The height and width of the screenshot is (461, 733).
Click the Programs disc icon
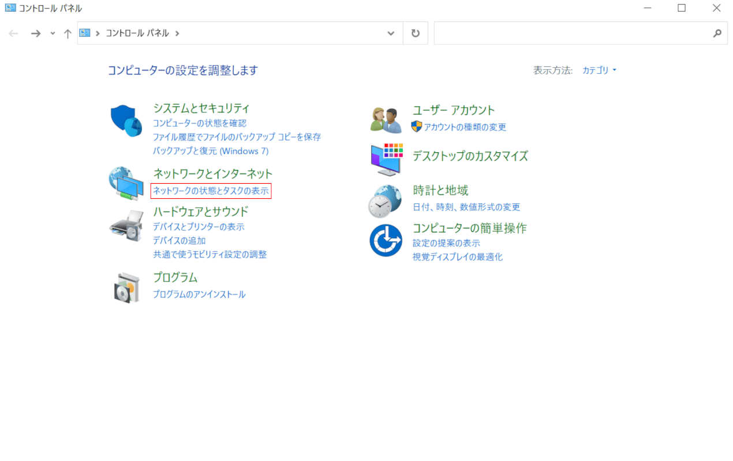point(126,286)
